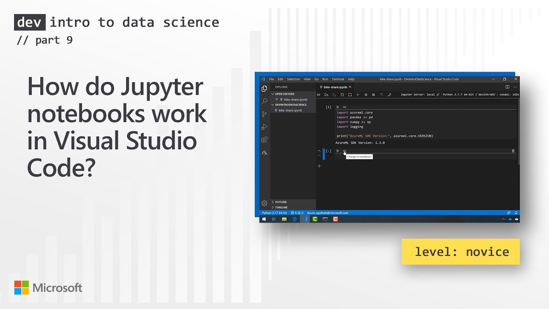The height and width of the screenshot is (309, 549).
Task: Interrupt the kernel with red stop icon
Action: [x=350, y=94]
